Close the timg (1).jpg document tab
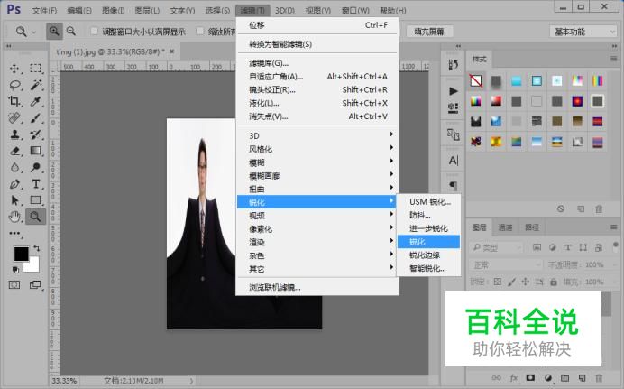The image size is (624, 389). [172, 51]
